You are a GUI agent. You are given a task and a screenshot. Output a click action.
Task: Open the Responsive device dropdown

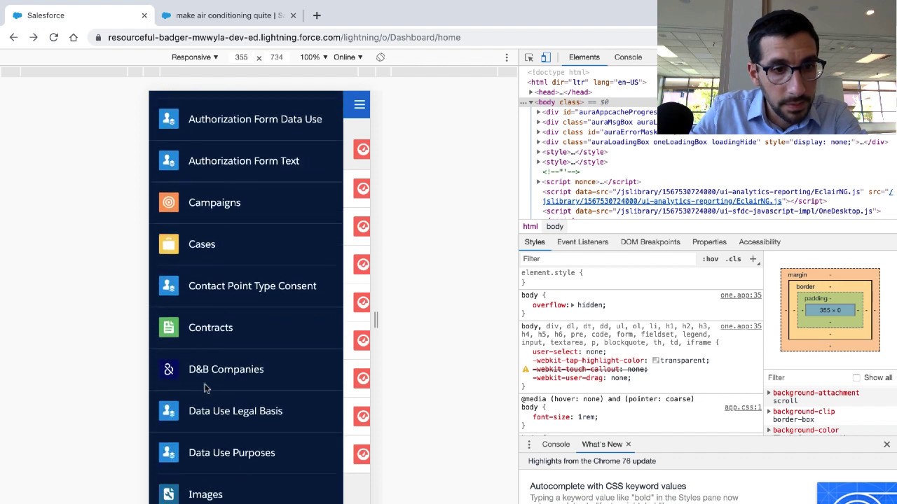(195, 57)
